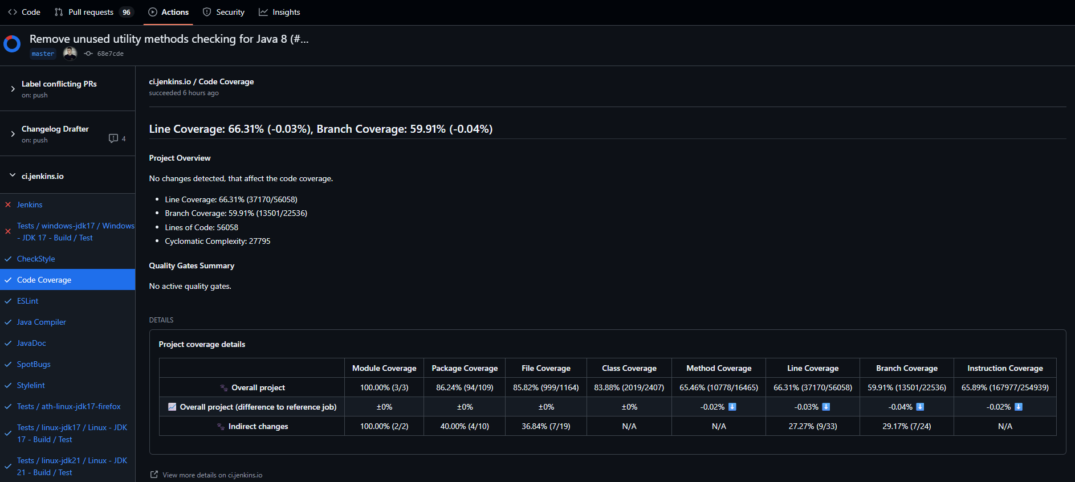This screenshot has height=482, width=1075.
Task: Open View more details on ci.jenkins.io
Action: click(212, 475)
